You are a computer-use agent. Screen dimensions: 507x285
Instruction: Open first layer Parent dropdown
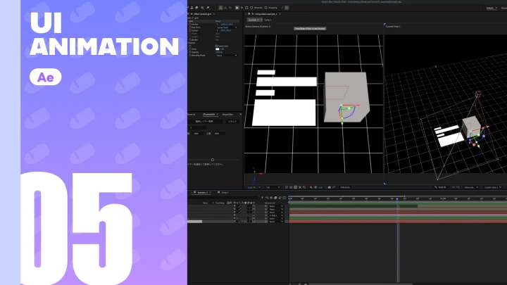click(277, 205)
